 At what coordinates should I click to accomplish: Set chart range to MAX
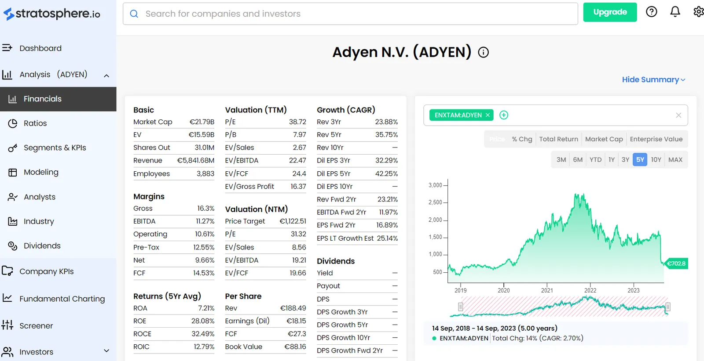click(x=675, y=160)
